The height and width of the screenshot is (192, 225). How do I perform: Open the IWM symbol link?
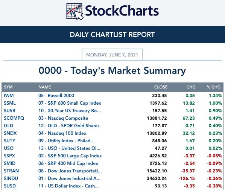(x=9, y=96)
